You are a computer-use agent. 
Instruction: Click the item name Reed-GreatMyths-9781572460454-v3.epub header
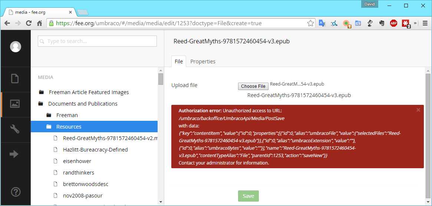click(x=231, y=41)
